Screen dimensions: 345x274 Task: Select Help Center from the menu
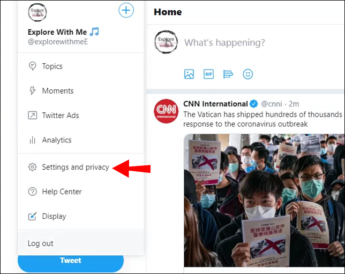62,192
